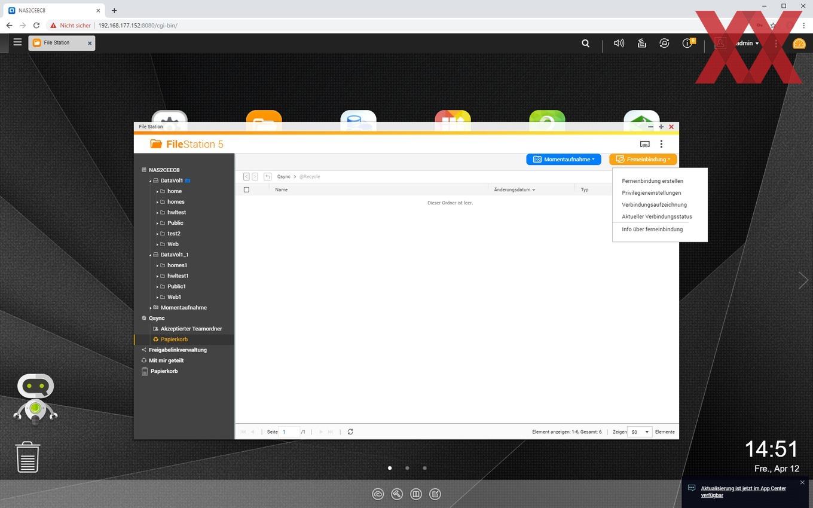Choose Verbindungsaufzeichnung from the menu
The width and height of the screenshot is (813, 508).
[x=654, y=205]
